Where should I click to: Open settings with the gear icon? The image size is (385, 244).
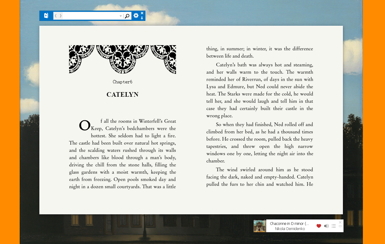tap(136, 15)
